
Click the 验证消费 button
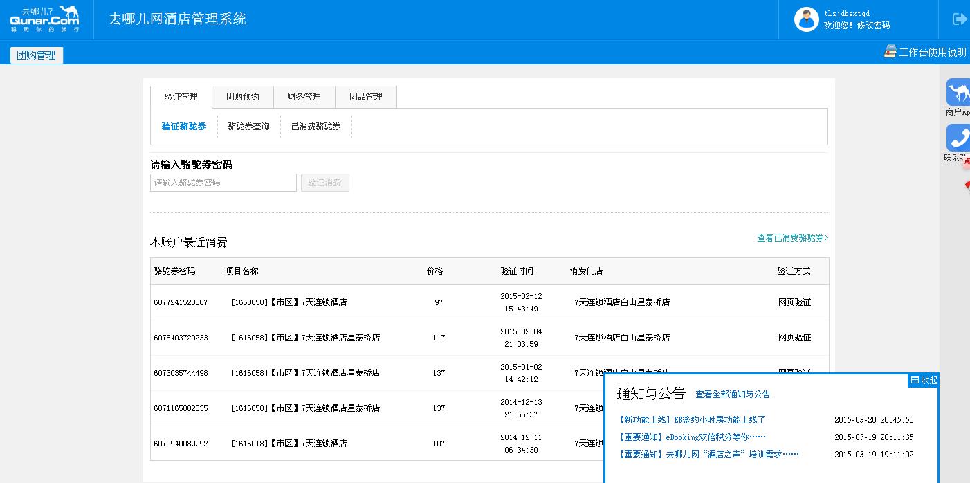coord(325,183)
